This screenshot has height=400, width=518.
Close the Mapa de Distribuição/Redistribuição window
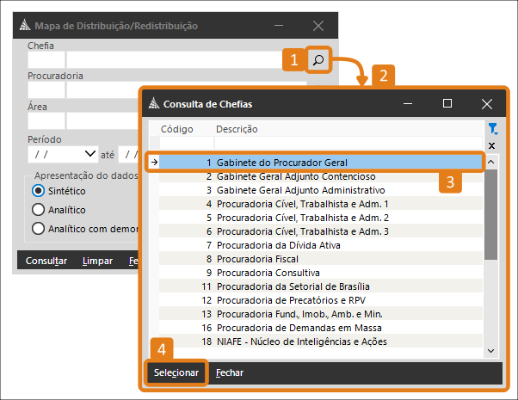point(318,26)
